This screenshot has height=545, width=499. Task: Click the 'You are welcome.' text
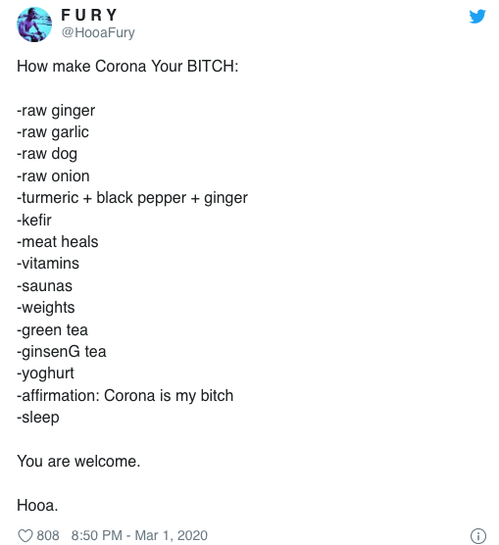point(78,462)
